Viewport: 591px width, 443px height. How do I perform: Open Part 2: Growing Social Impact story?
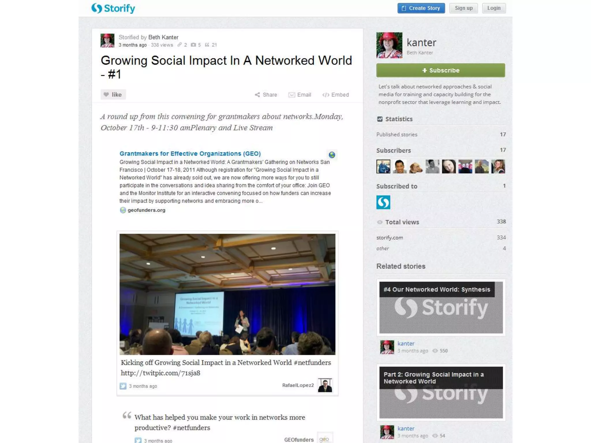[441, 393]
